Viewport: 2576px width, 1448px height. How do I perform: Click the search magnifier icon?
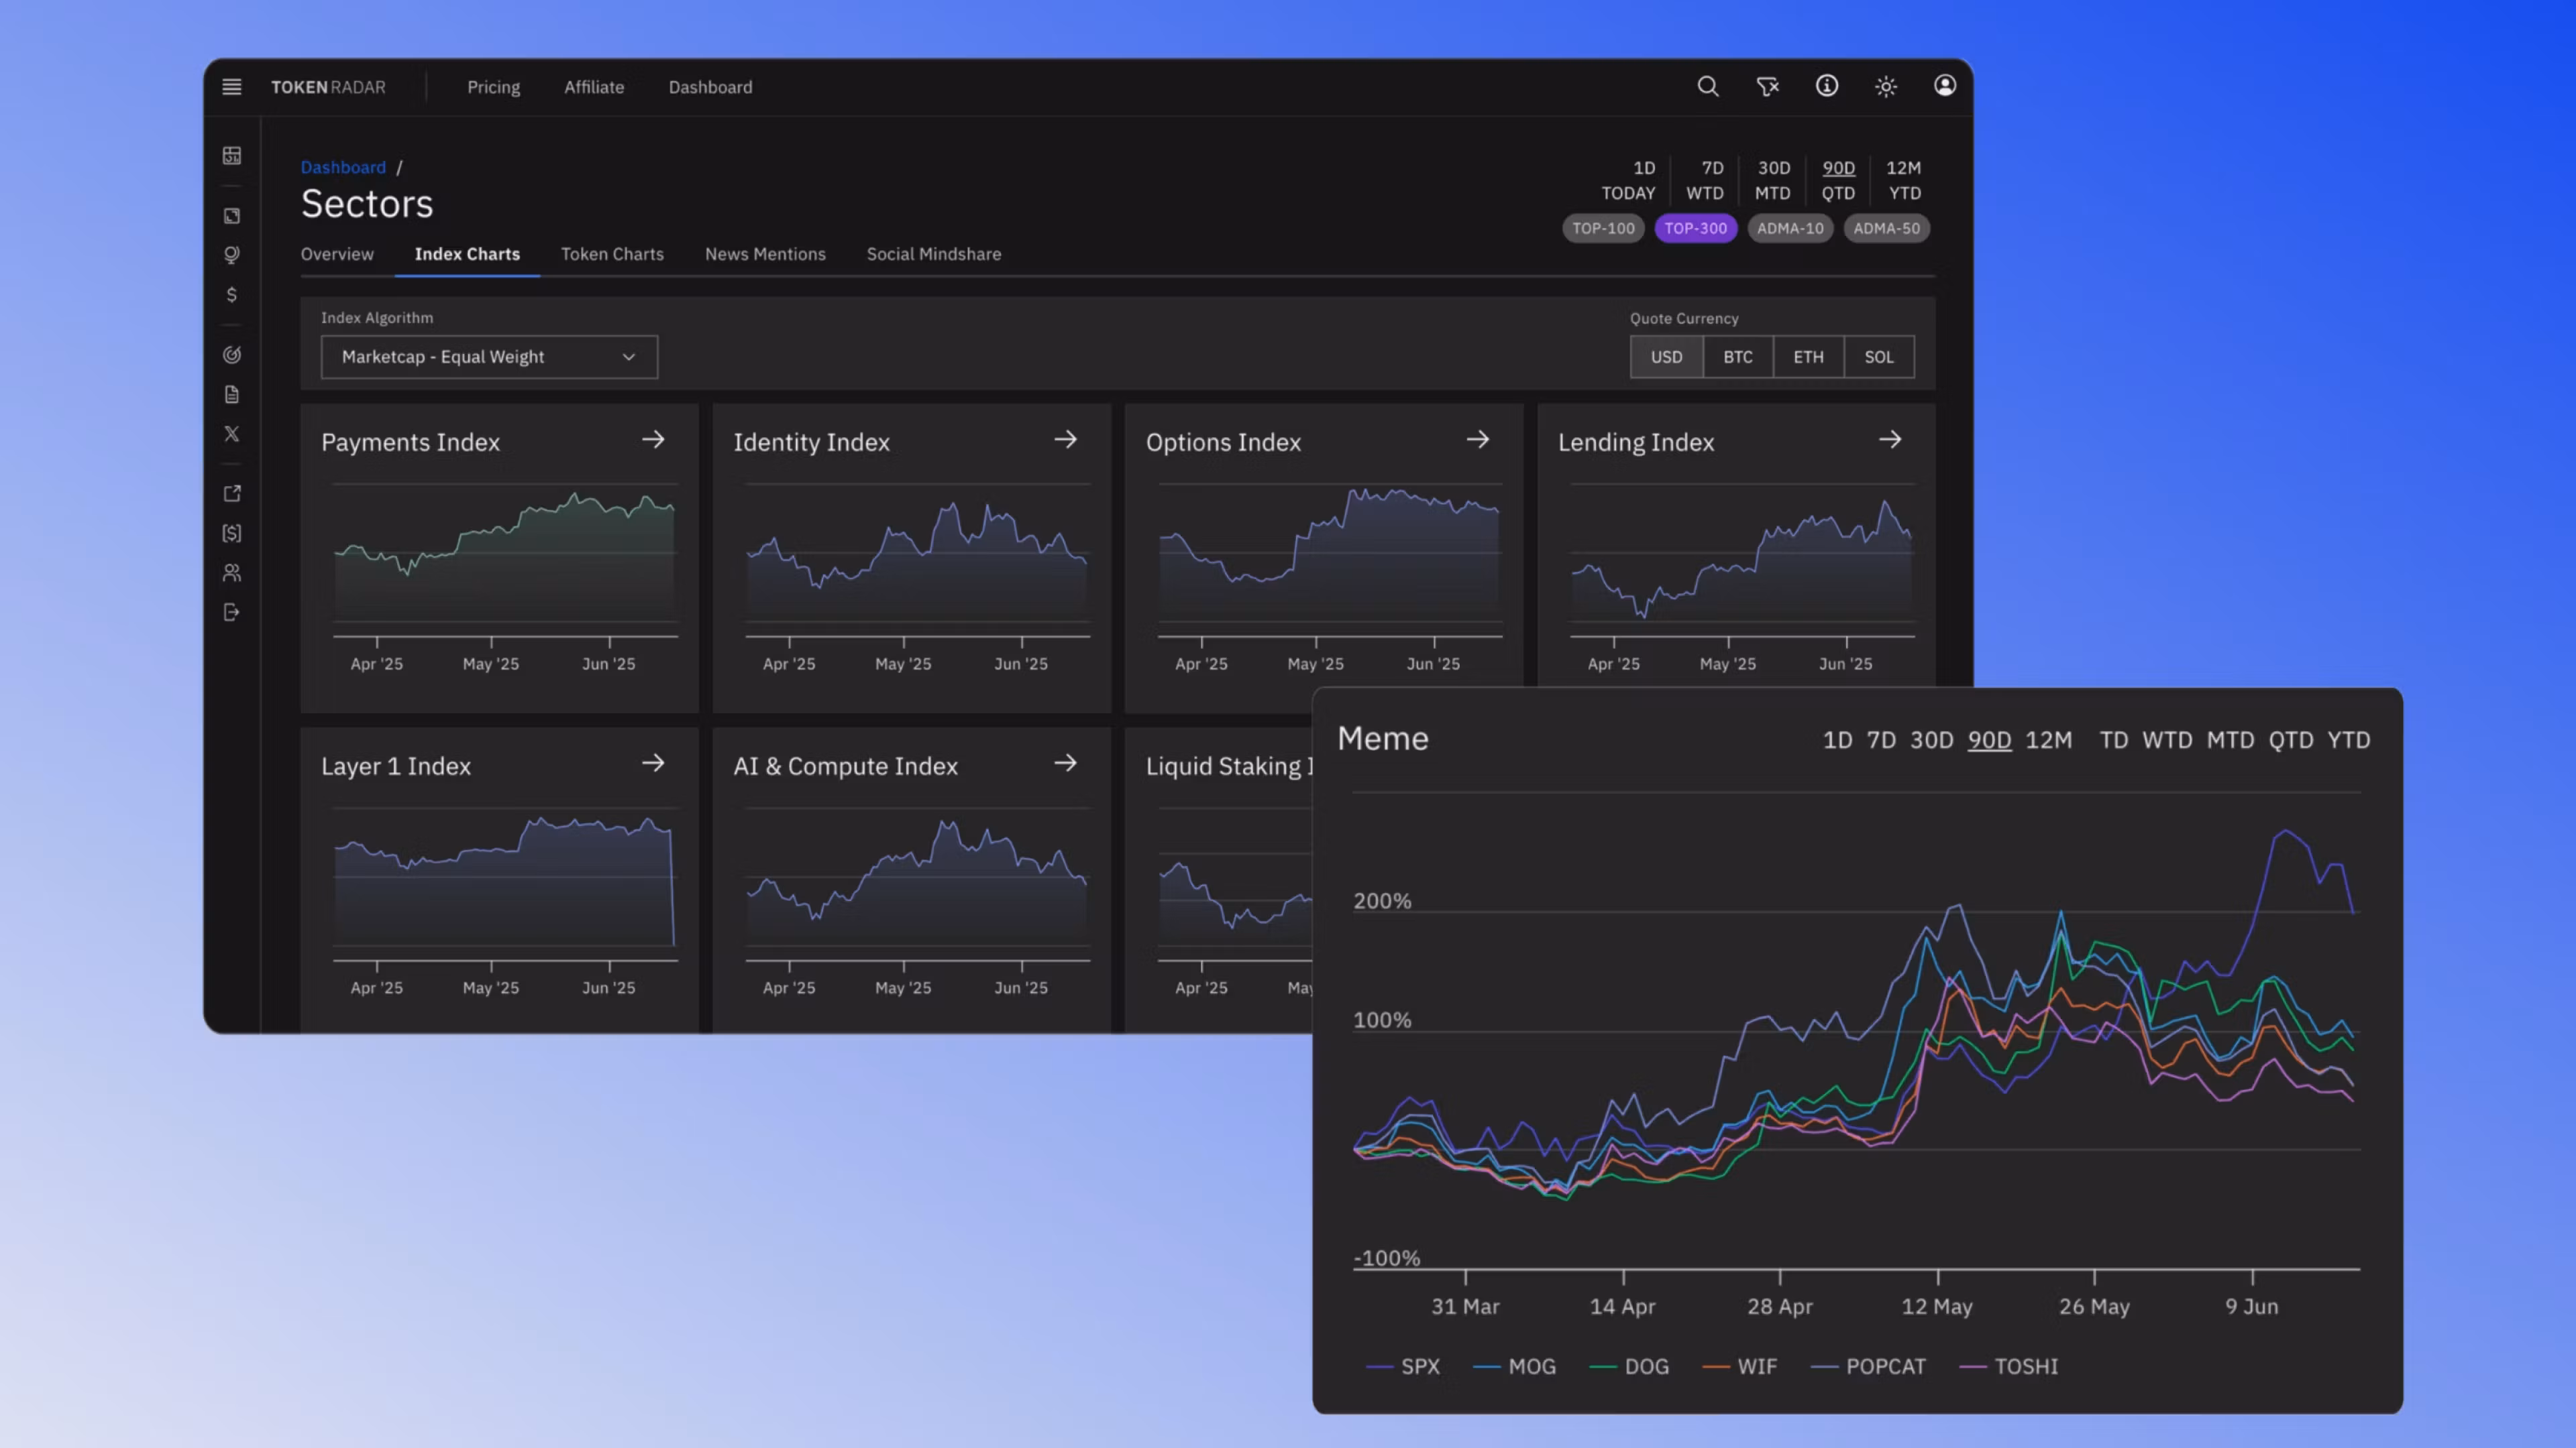tap(1708, 87)
